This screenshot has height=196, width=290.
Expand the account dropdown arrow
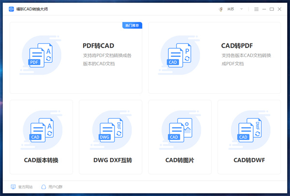242,9
